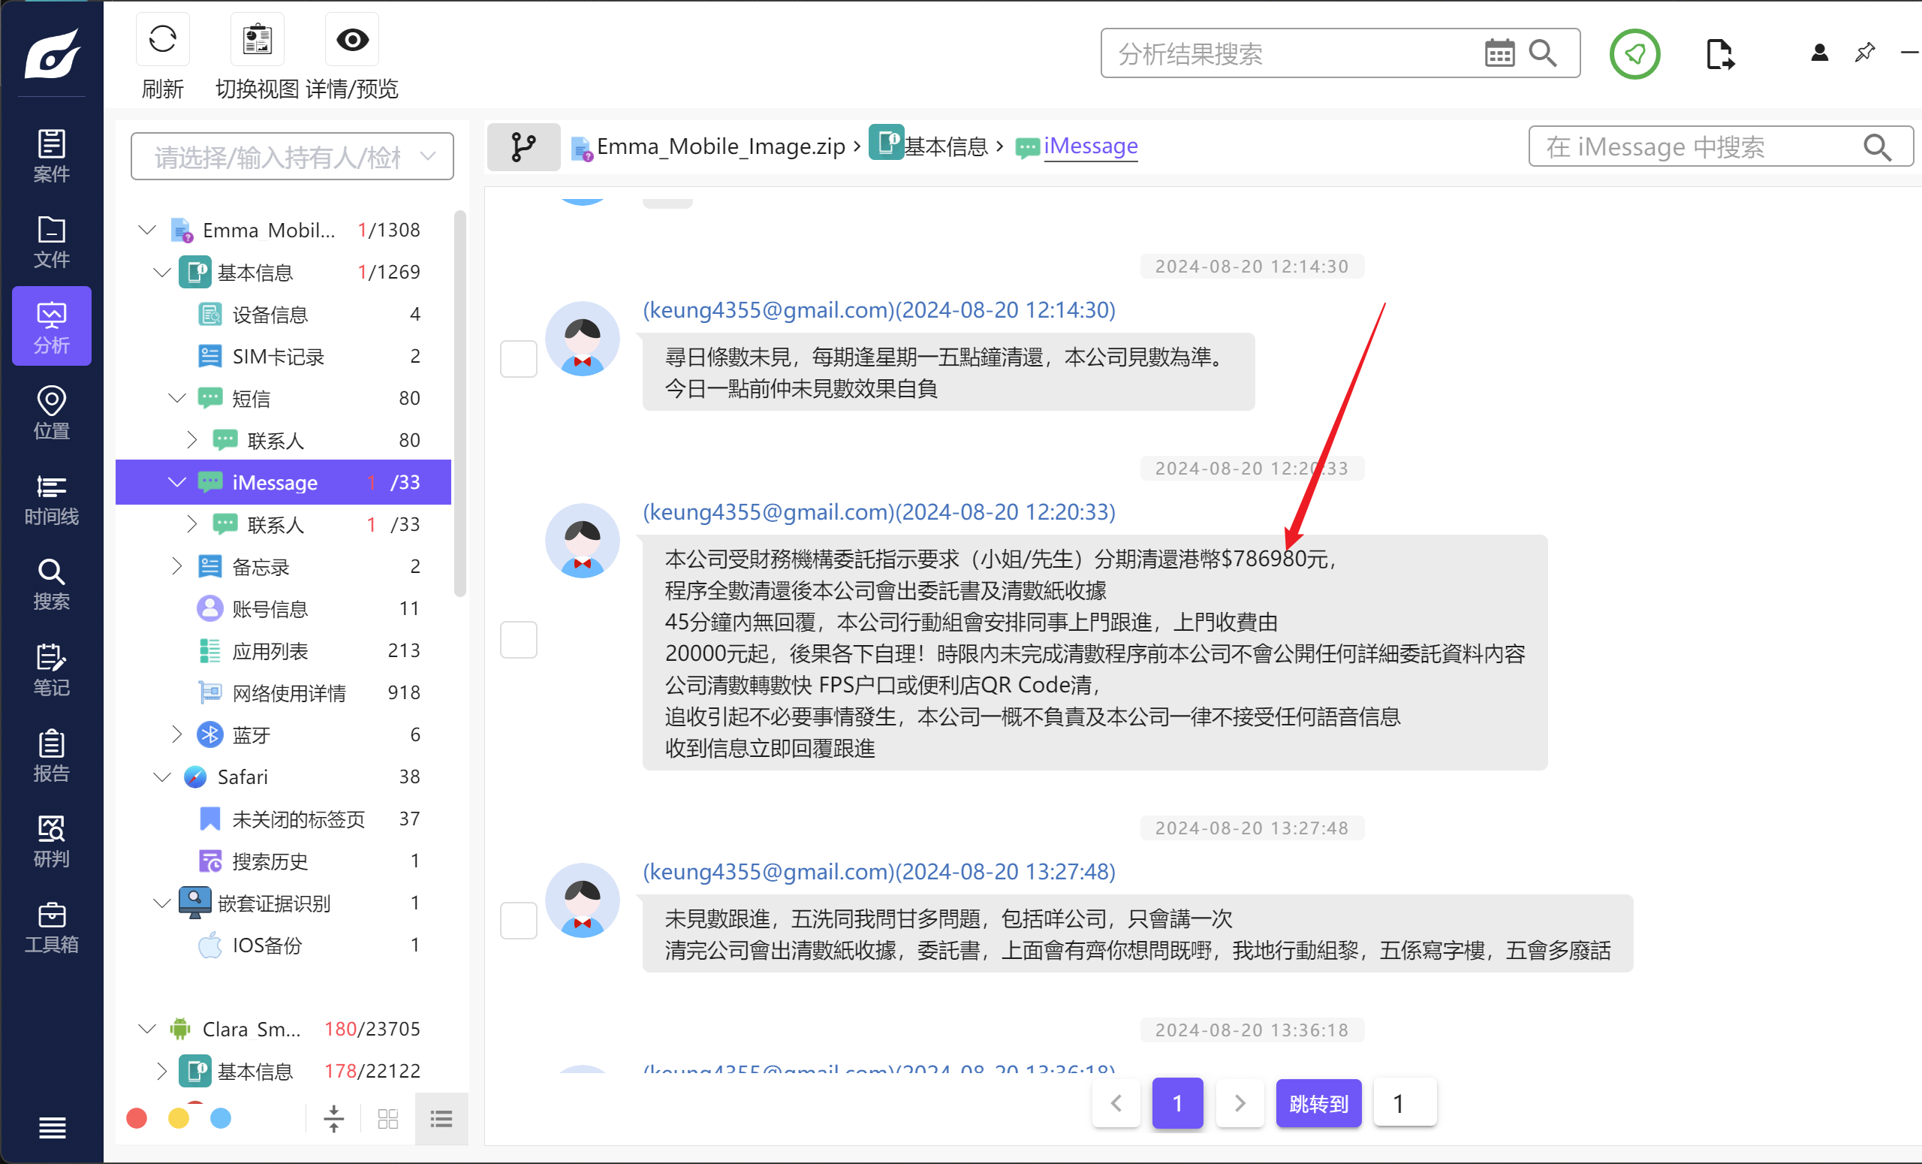
Task: Click the Refresh (刷新) toolbar icon
Action: pos(162,40)
